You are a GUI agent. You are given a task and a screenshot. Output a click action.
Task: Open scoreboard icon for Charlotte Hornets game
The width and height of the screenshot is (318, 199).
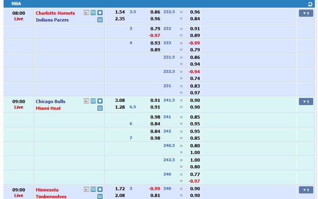coord(93,13)
